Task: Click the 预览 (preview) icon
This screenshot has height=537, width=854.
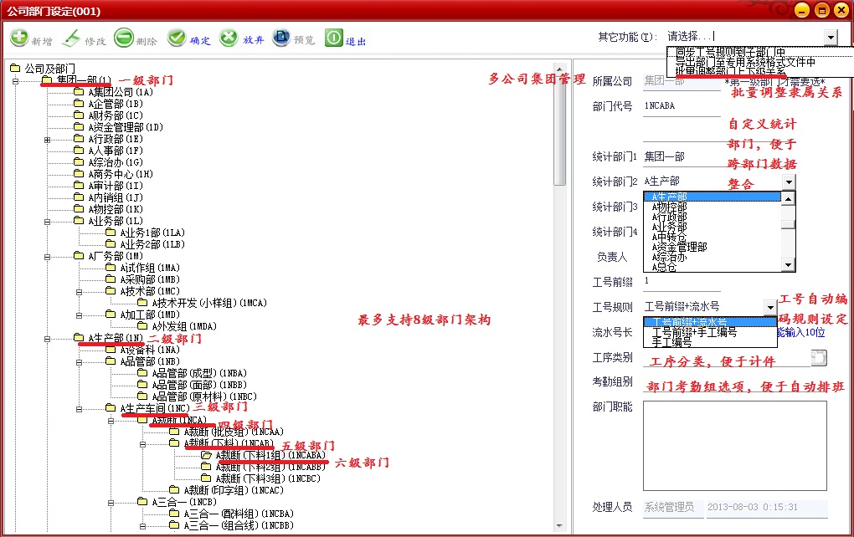Action: 281,38
